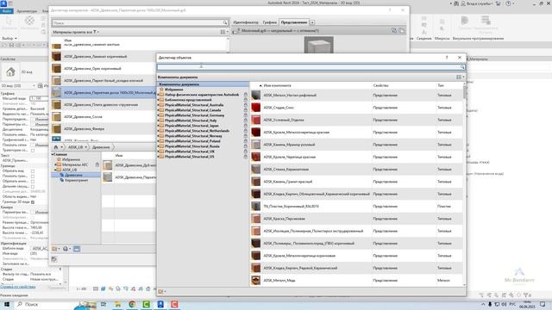Image resolution: width=552 pixels, height=310 pixels.
Task: Select ADSK_Стекло_Керамогранит asset row
Action: pos(357,170)
